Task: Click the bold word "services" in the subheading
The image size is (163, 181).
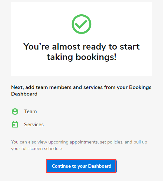Action: (x=93, y=87)
